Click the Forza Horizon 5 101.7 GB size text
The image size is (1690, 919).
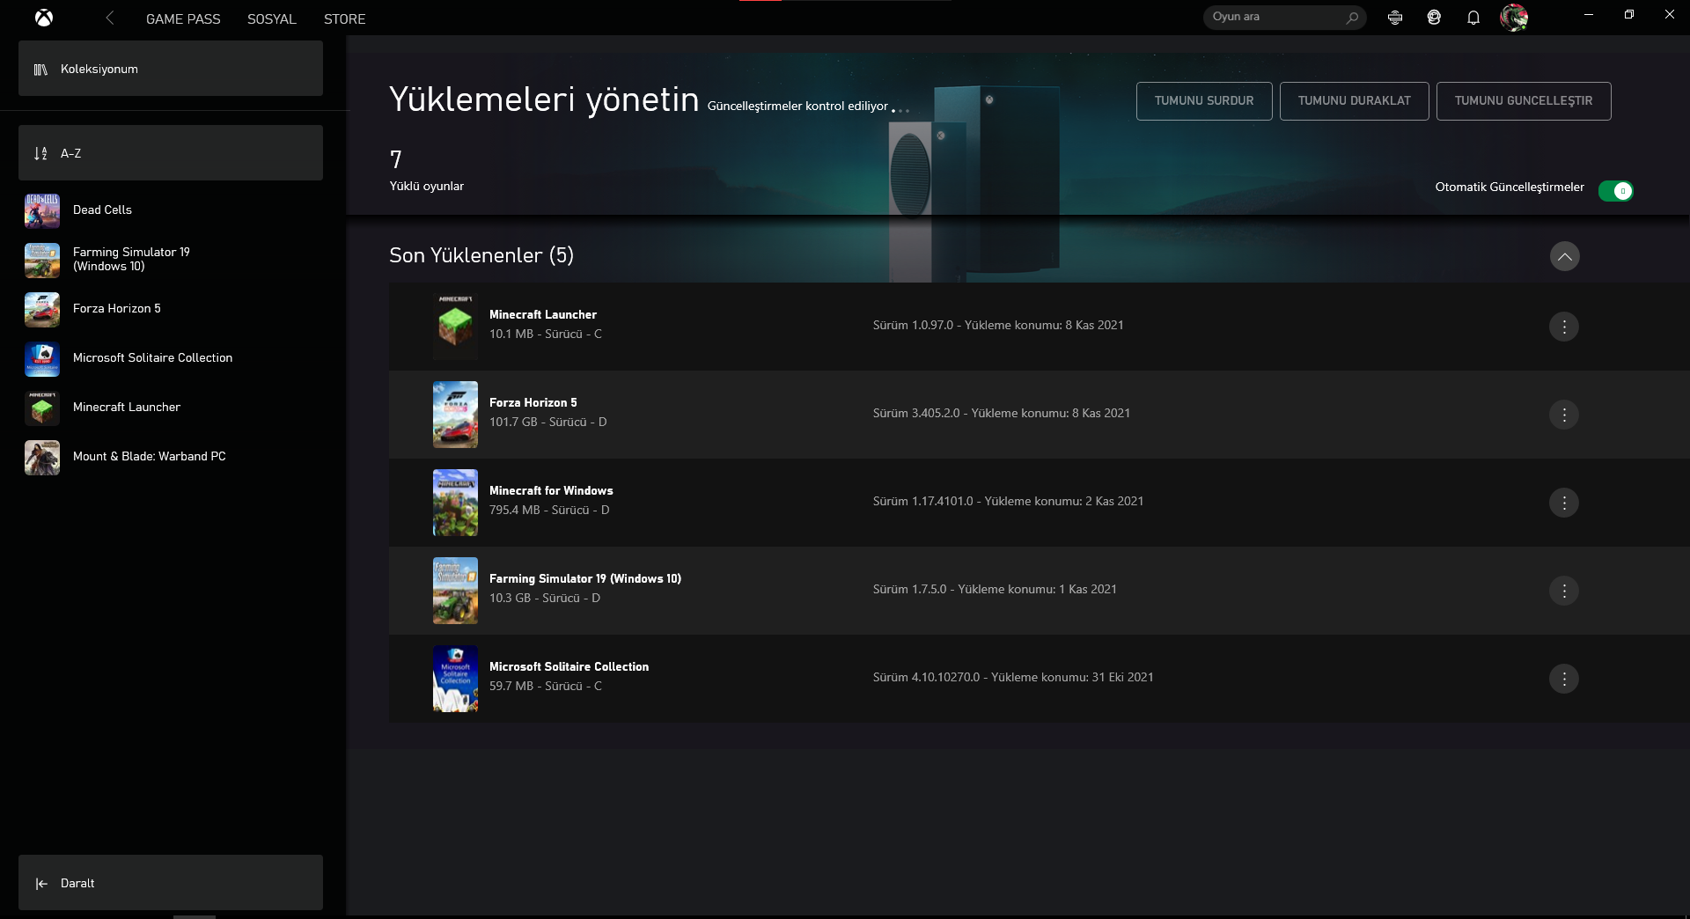tap(547, 422)
